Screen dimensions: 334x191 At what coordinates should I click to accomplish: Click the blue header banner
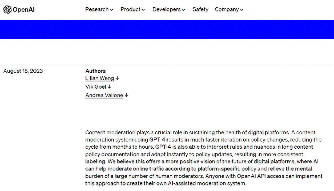167,29
